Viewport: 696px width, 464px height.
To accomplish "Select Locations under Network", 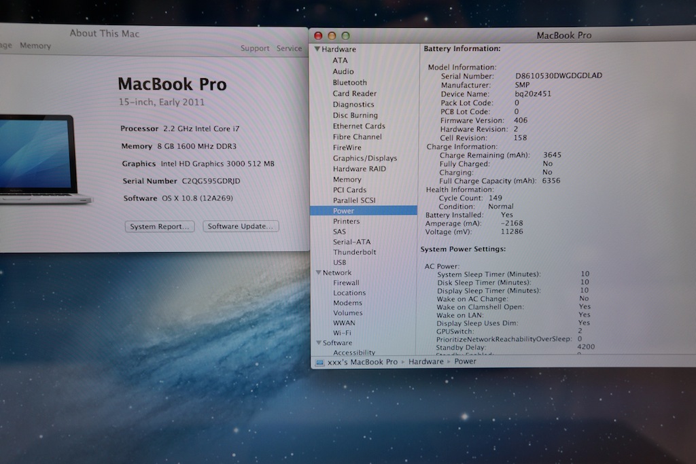I will click(x=349, y=293).
